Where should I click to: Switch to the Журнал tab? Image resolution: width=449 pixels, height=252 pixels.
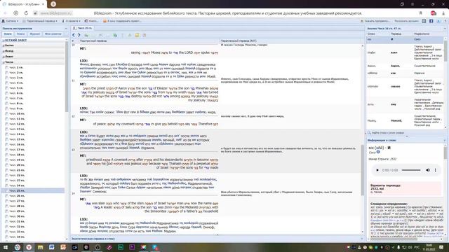[x=35, y=34]
